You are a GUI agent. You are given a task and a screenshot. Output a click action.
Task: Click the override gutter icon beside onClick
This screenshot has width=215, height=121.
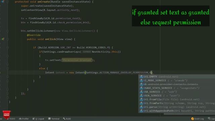click(x=3, y=39)
